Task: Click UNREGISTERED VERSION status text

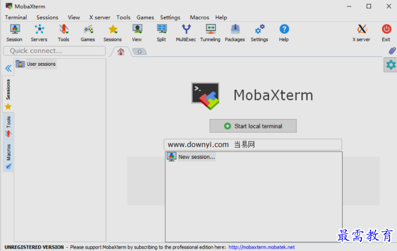Action: pyautogui.click(x=34, y=247)
